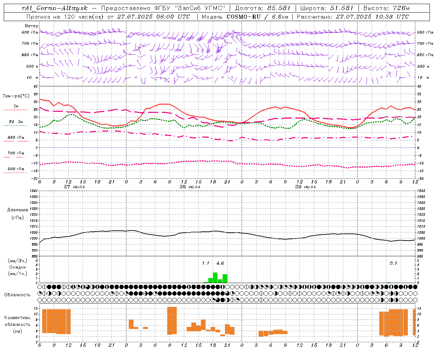Click the computed time Рассчитано: 27.07.2025 10:38 UTC
This screenshot has height=348, width=435.
353,16
